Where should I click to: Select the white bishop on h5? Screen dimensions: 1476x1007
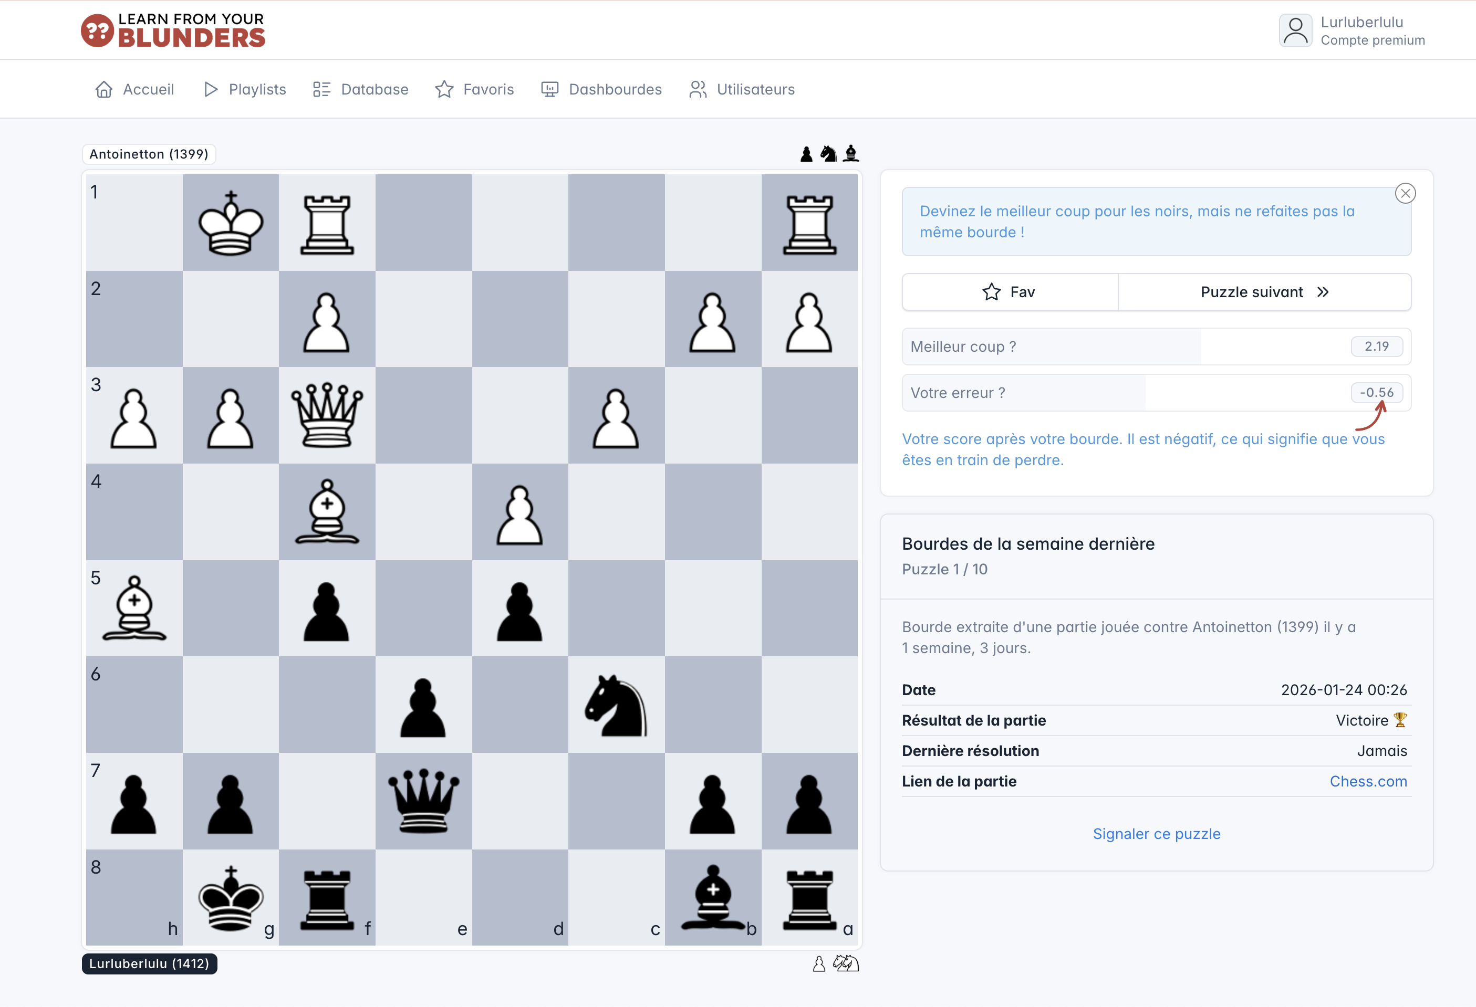point(134,609)
